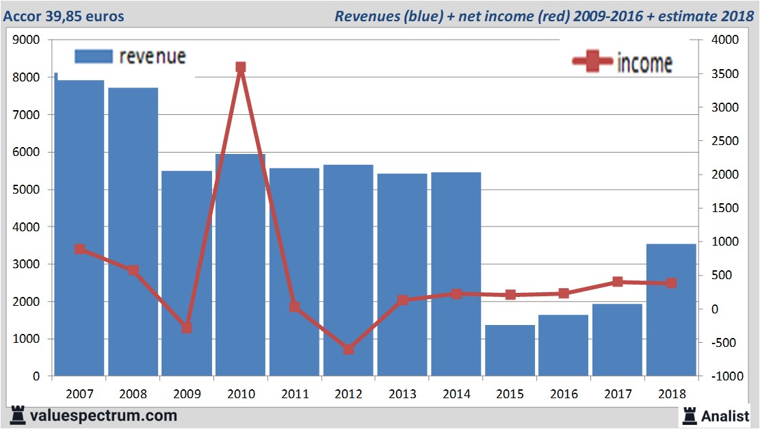This screenshot has width=760, height=429.
Task: Click the 2016 revenue bar
Action: coord(563,346)
